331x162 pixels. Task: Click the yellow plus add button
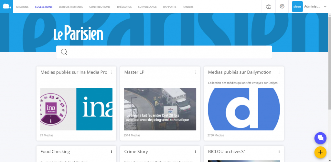pyautogui.click(x=320, y=152)
